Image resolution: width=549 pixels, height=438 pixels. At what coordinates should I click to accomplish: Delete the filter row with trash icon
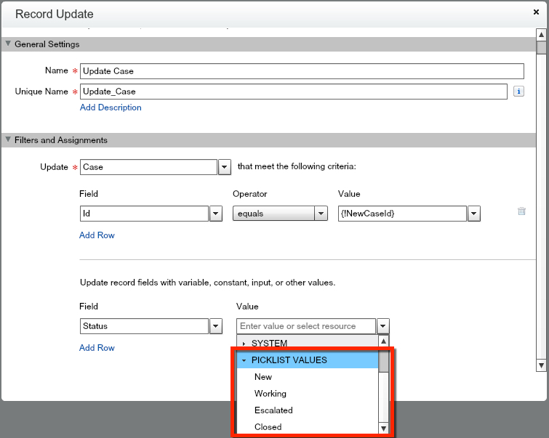[521, 211]
